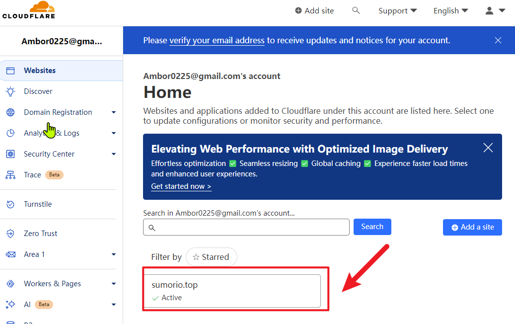Click the Cloudflare logo
This screenshot has height=324, width=515.
coord(28,10)
